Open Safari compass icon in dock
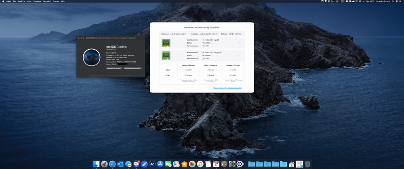The width and height of the screenshot is (404, 169). tap(112, 164)
